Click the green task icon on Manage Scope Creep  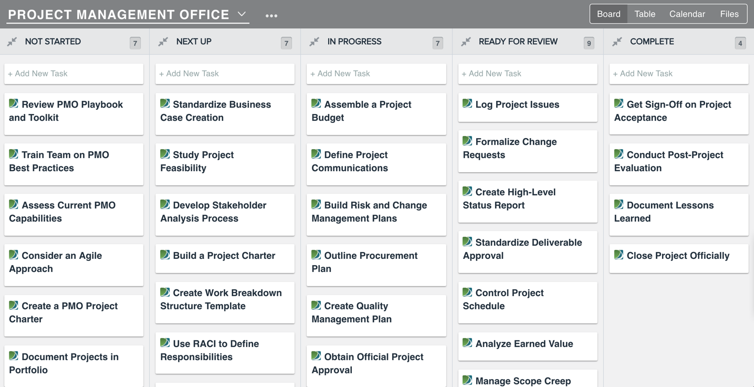point(467,380)
